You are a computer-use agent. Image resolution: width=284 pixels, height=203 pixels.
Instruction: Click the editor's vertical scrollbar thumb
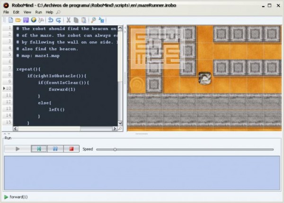click(120, 56)
